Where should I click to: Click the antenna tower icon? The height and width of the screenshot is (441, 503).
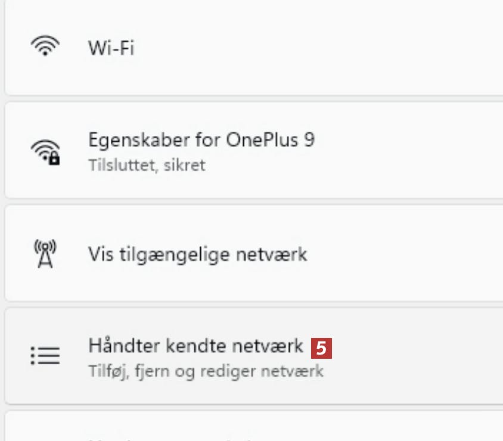(x=45, y=254)
